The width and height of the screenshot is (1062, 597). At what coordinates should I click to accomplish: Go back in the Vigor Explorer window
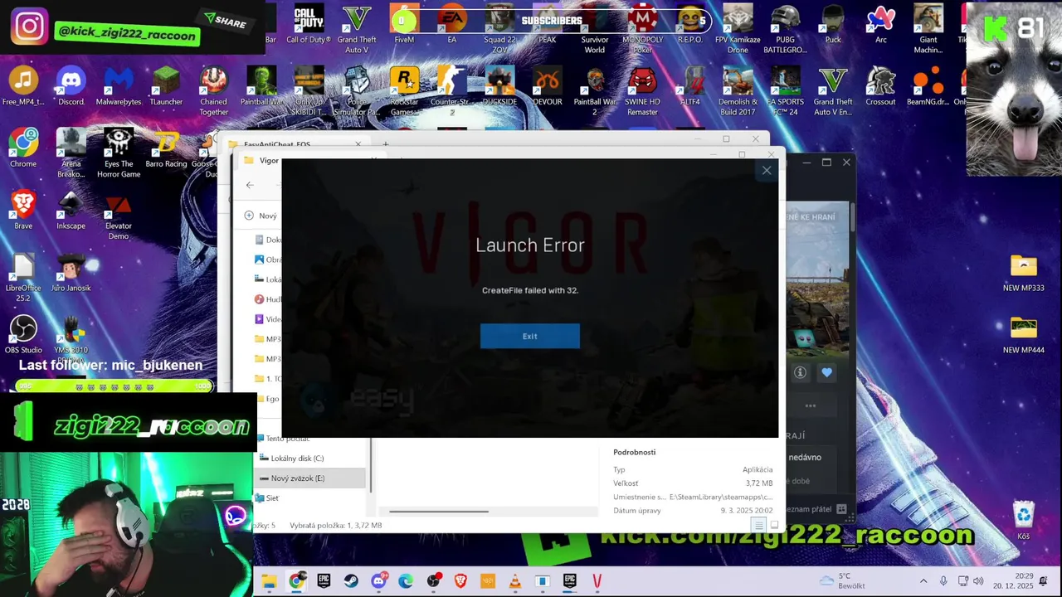point(250,185)
